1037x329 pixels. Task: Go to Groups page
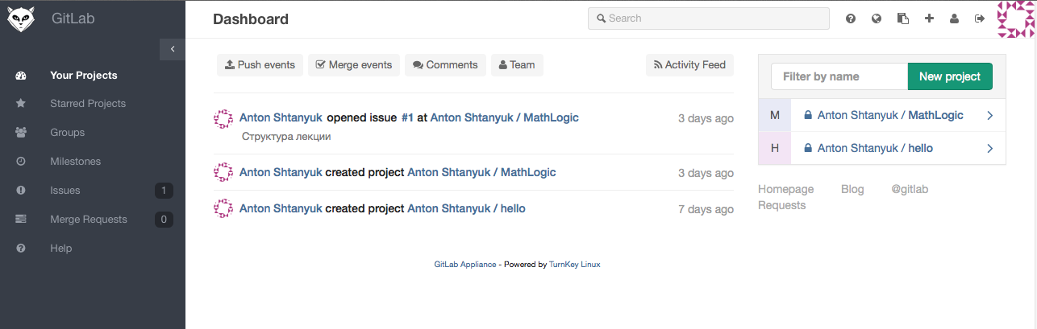tap(67, 132)
